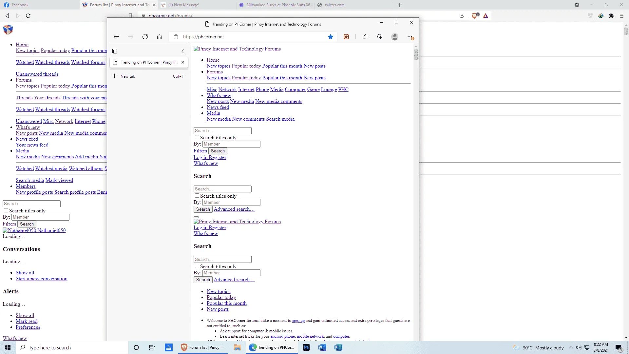Collapse the vertical tabs pane chevron
Viewport: 629px width, 354px height.
183,51
